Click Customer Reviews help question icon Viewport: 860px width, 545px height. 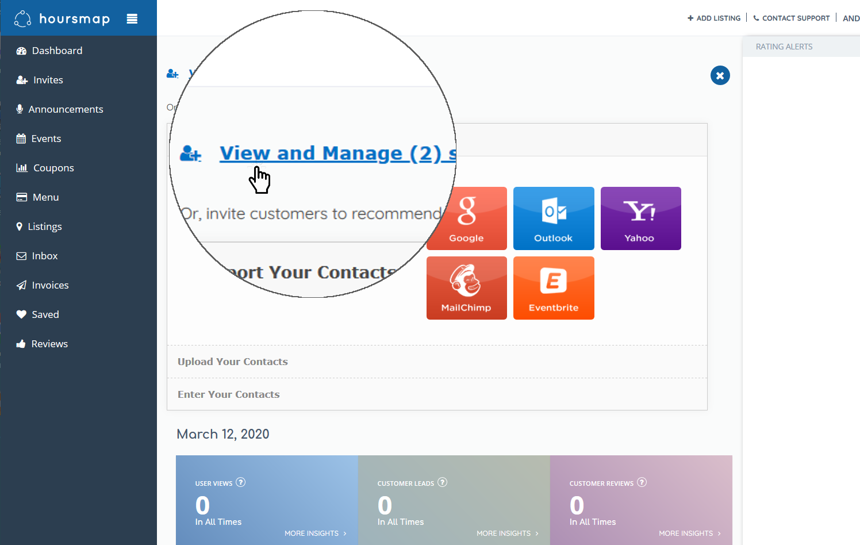tap(642, 482)
